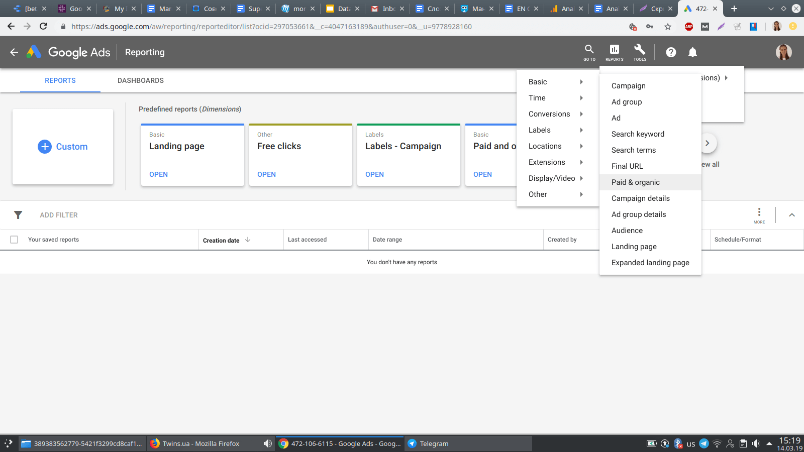Click the Wi-Fi tray icon
This screenshot has height=452, width=804.
717,443
